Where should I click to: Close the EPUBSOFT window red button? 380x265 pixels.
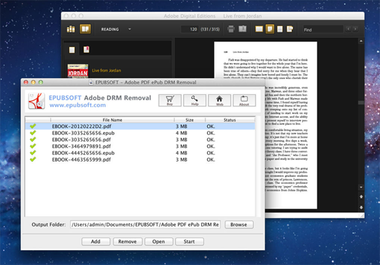(x=26, y=82)
